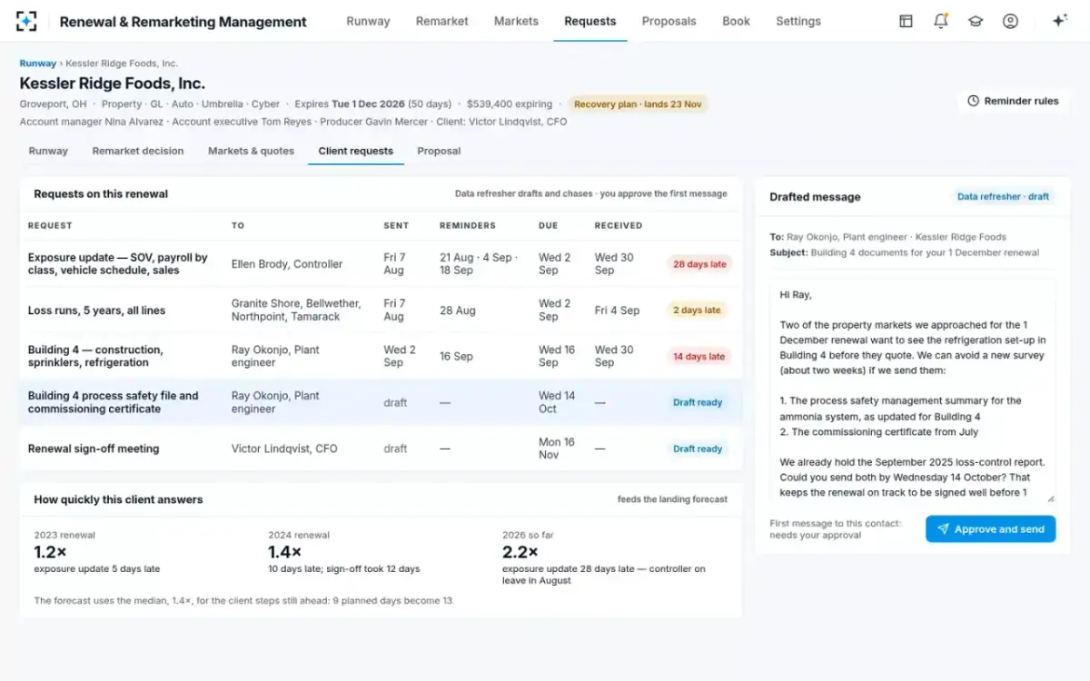1090x681 pixels.
Task: Click the REQUEST column header
Action: pyautogui.click(x=50, y=225)
